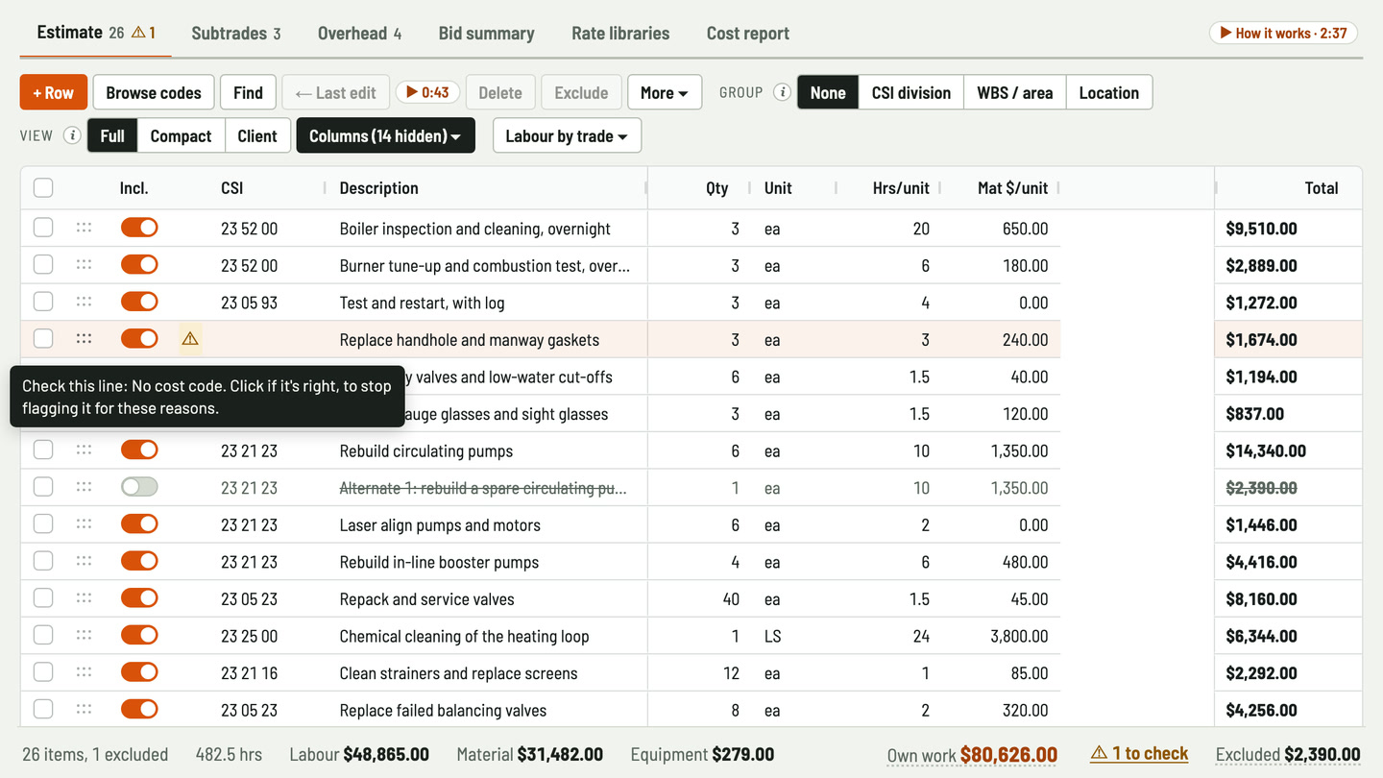
Task: Toggle the select-all checkbox in header
Action: point(43,187)
